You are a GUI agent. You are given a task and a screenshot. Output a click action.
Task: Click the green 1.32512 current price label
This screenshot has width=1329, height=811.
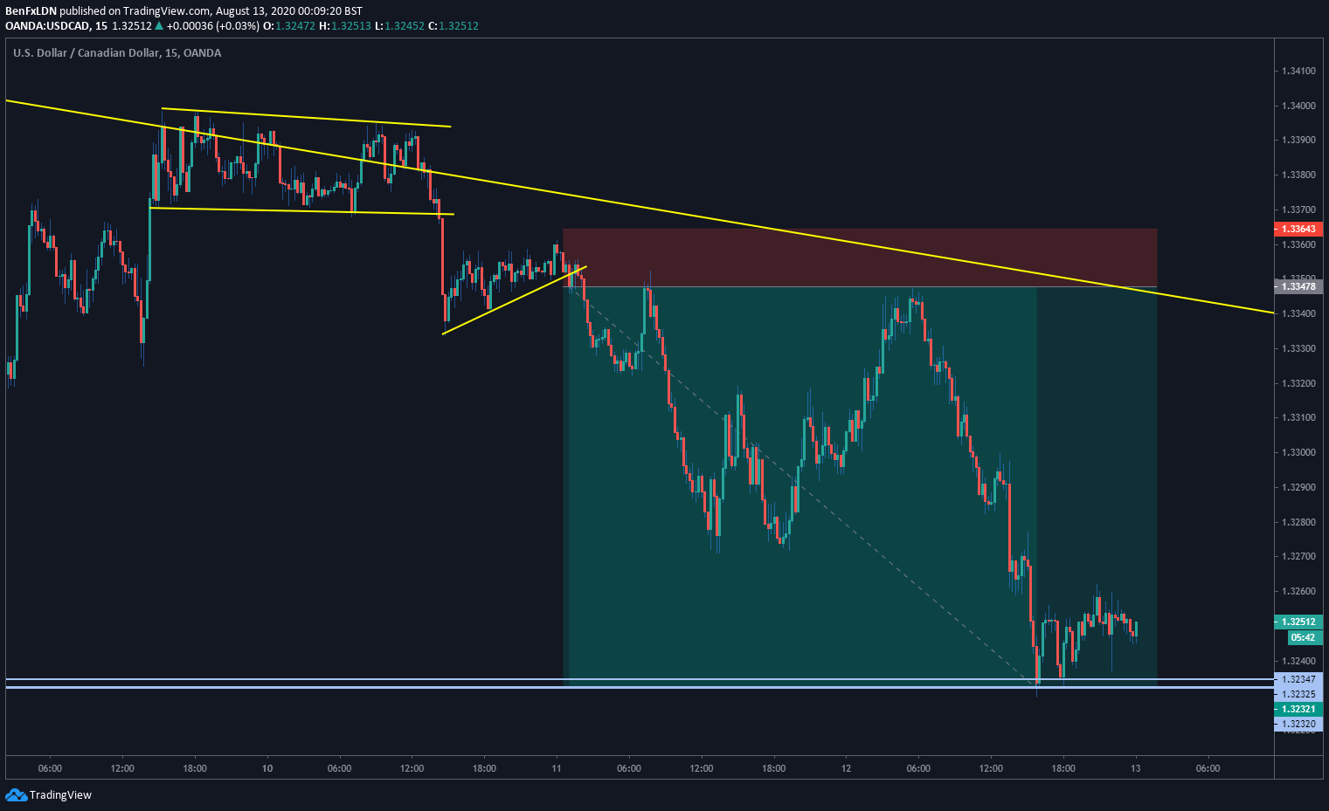pyautogui.click(x=1299, y=622)
